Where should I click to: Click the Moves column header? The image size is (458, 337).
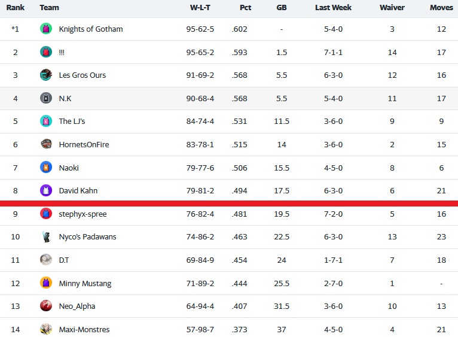(441, 8)
